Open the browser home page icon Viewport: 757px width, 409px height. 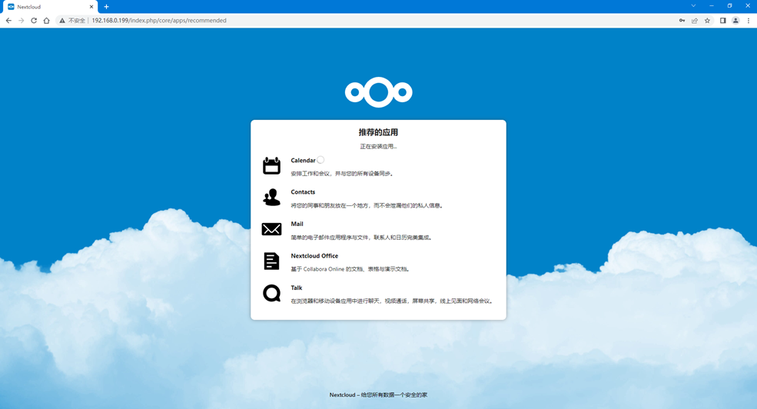pyautogui.click(x=46, y=20)
